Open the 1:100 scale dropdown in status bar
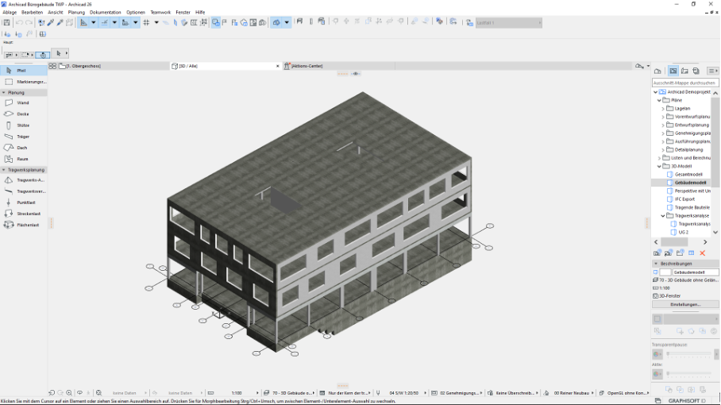Screen dimensions: 721x405 [x=238, y=393]
